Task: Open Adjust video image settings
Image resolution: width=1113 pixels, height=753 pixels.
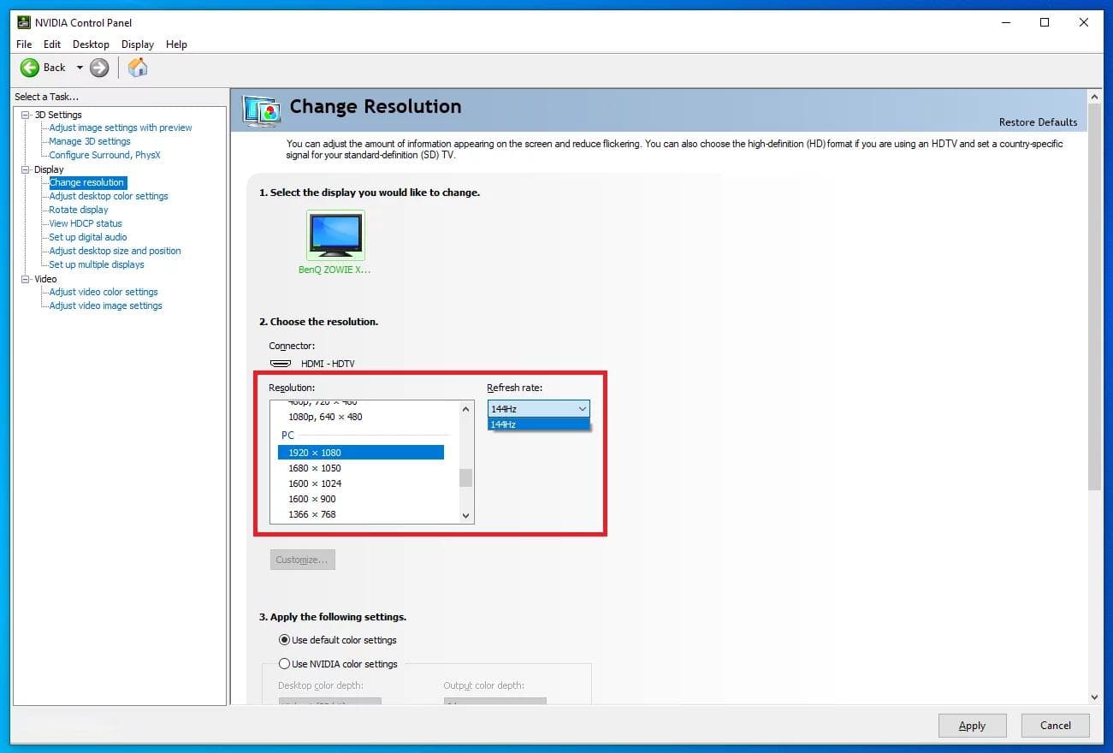Action: (x=105, y=305)
